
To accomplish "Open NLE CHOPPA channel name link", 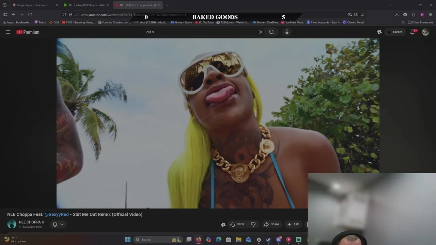I will pyautogui.click(x=30, y=222).
